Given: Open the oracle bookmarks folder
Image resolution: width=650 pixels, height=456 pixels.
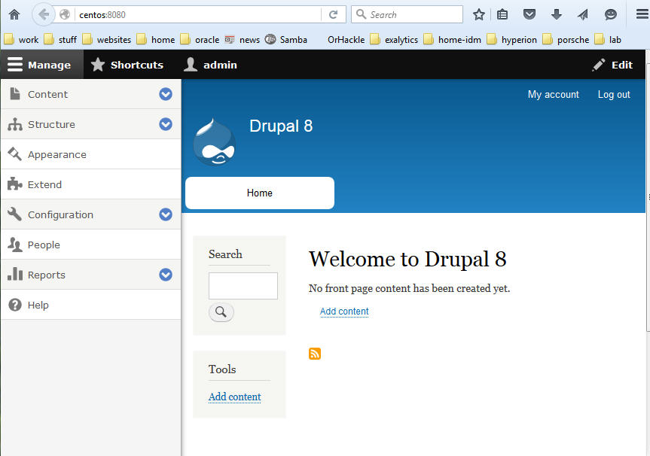Looking at the screenshot, I should 200,40.
